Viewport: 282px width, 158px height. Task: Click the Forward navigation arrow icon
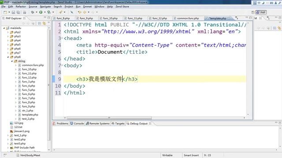click(93, 12)
